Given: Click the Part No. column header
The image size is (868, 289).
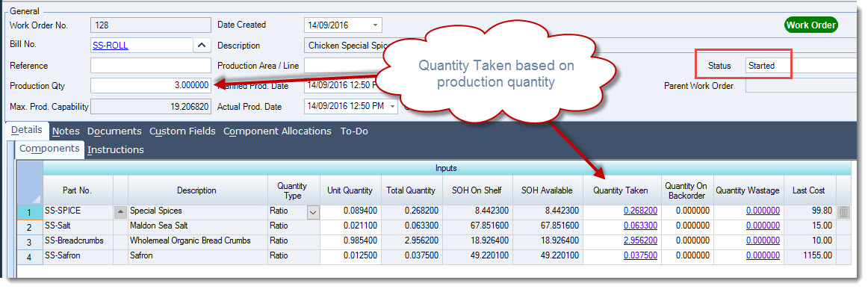Looking at the screenshot, I should tap(78, 190).
